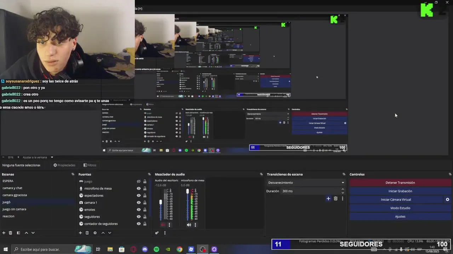The image size is (453, 254).
Task: Open Google Chrome from the taskbar
Action: coord(179,249)
